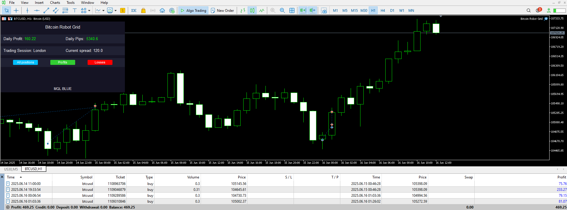The image size is (567, 210).
Task: Launch the IDE MetaEditor
Action: pyautogui.click(x=134, y=11)
